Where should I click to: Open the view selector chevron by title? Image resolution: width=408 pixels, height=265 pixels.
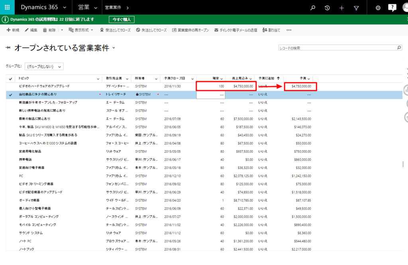[x=114, y=47]
